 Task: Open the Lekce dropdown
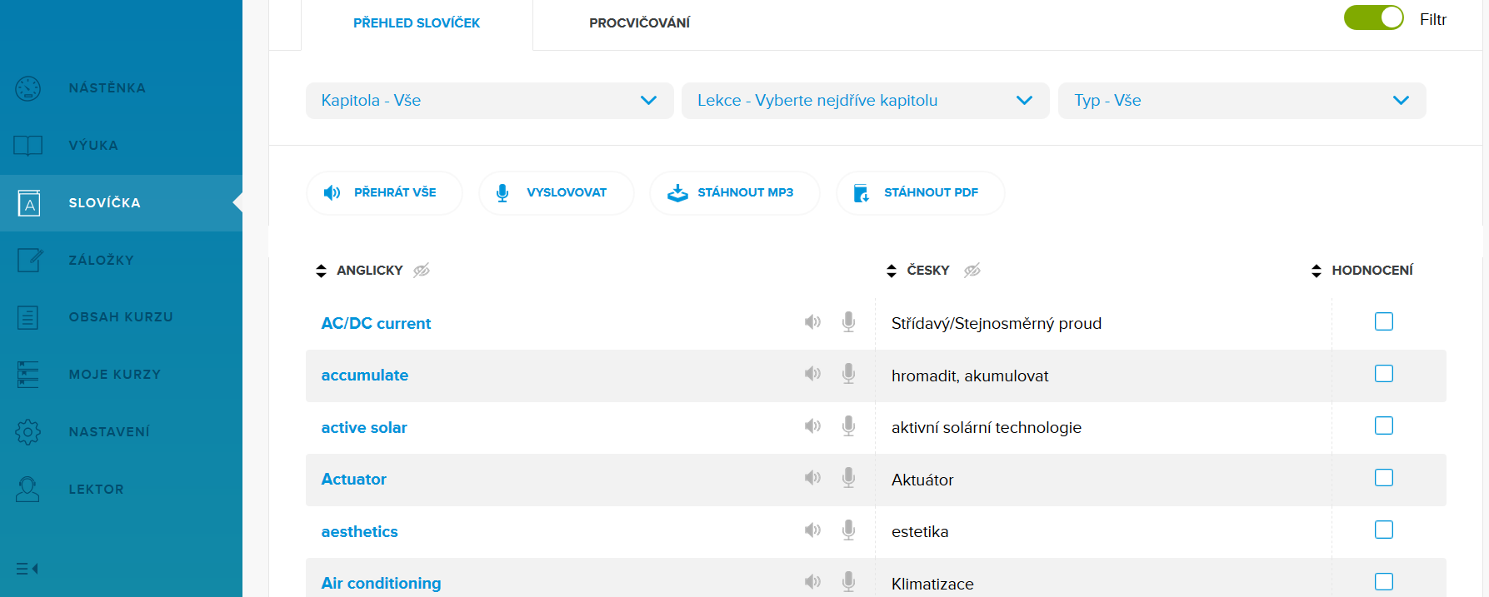[865, 101]
